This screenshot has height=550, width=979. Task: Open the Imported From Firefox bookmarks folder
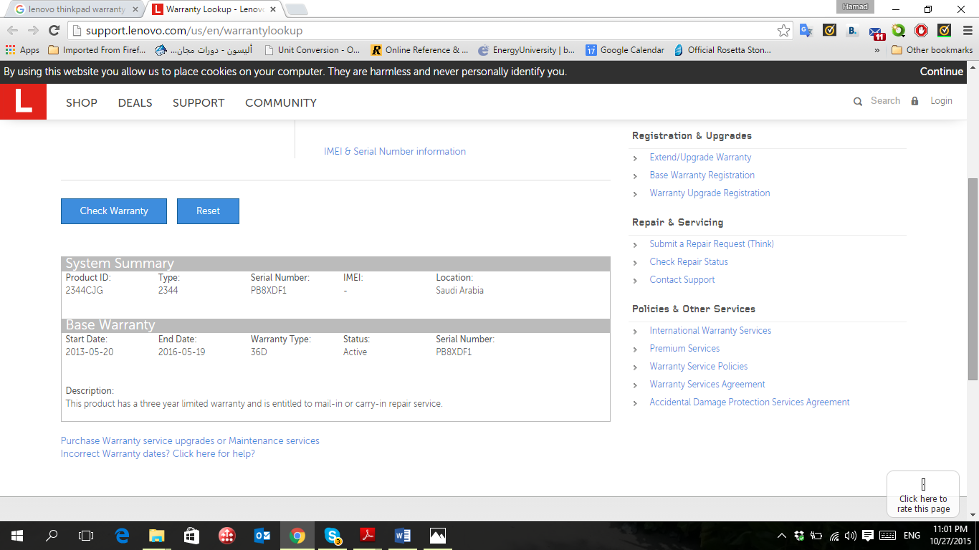click(x=97, y=50)
